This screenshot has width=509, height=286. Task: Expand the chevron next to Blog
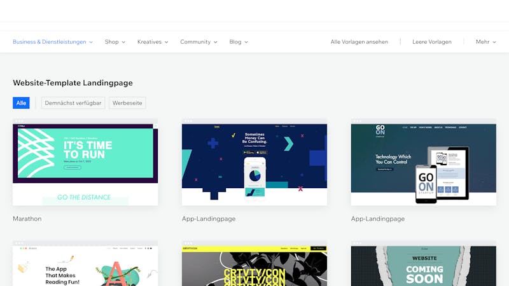point(246,42)
